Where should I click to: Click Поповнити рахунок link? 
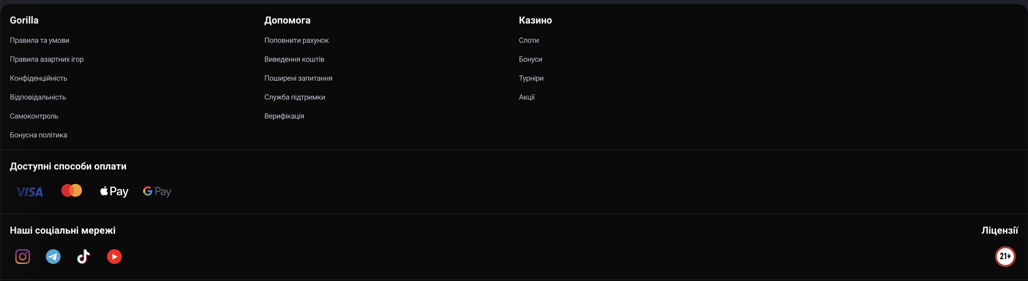(x=296, y=40)
